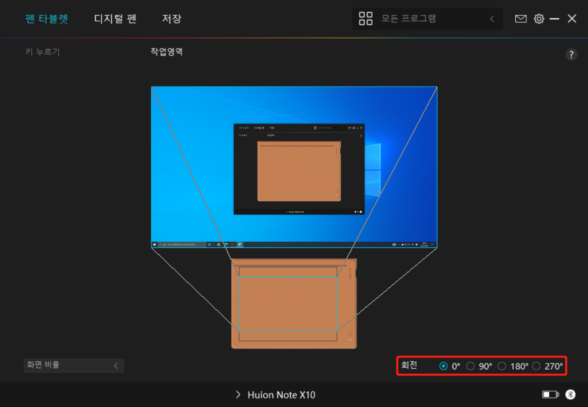588x407 pixels.
Task: Click the Bluetooth connection icon
Action: (x=570, y=395)
